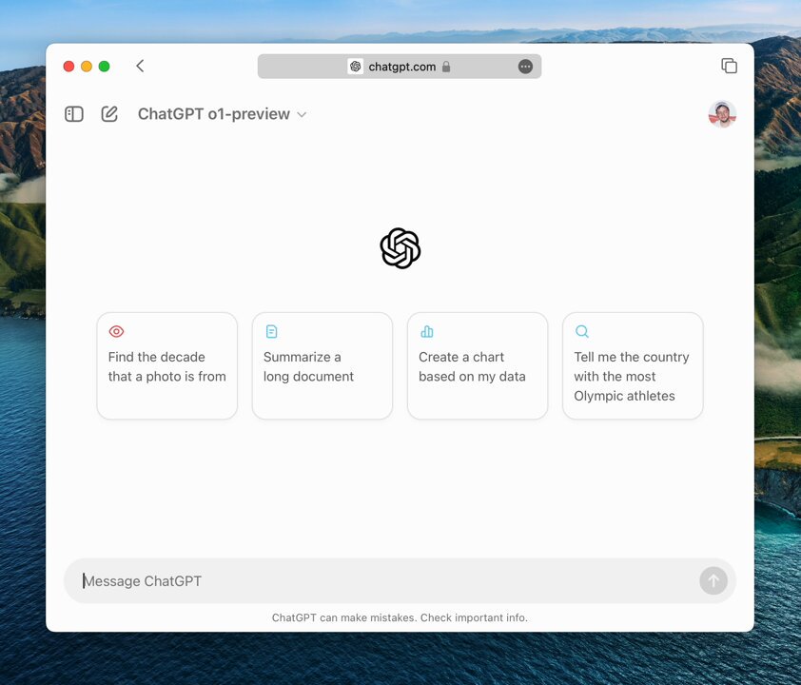Close the window with the red button
Screen dimensions: 801x685
tap(68, 67)
